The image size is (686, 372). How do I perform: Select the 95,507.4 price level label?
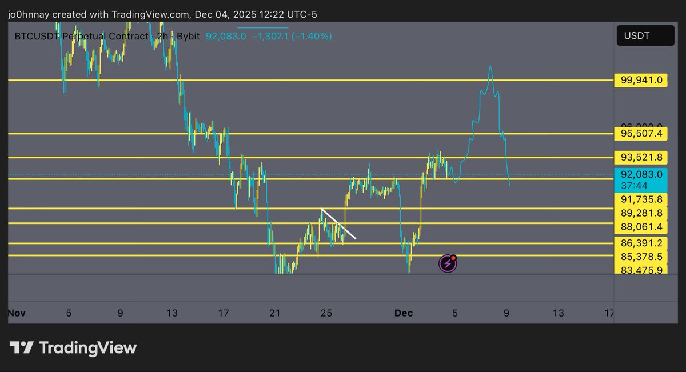pyautogui.click(x=641, y=134)
